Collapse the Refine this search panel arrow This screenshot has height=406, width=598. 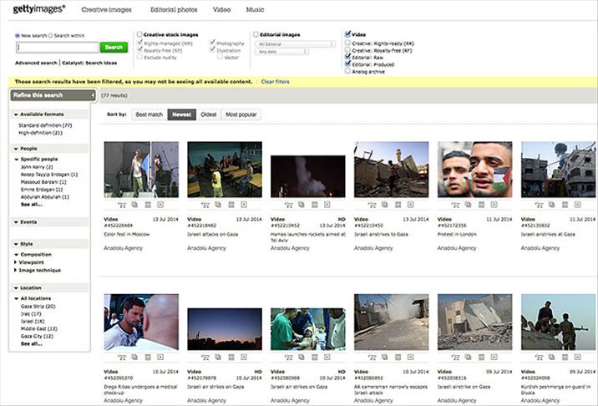[92, 96]
